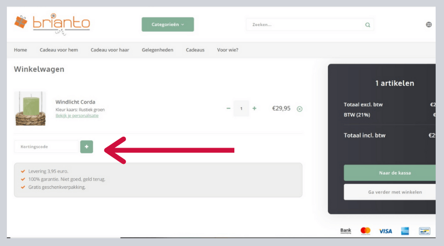Click Ga verder met winkelen button
Viewport: 444px width, 246px height.
[389, 192]
